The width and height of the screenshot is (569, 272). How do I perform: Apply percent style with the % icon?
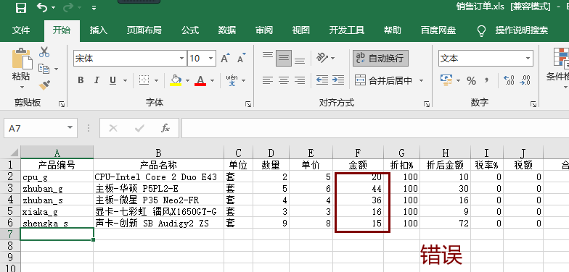[472, 81]
